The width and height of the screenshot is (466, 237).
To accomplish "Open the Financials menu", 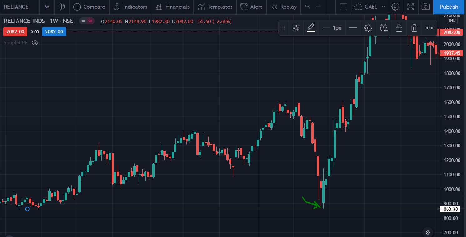I will tap(172, 7).
